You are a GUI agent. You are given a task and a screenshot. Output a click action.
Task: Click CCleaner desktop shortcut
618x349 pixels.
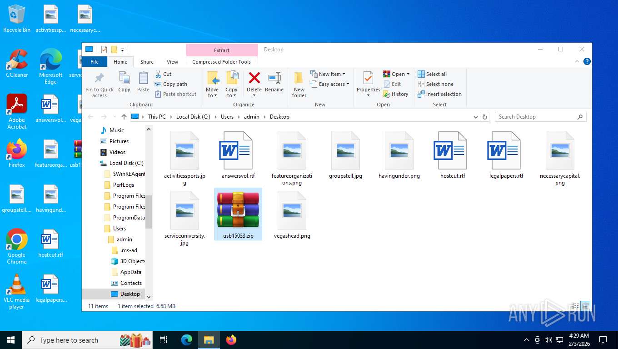pos(17,64)
